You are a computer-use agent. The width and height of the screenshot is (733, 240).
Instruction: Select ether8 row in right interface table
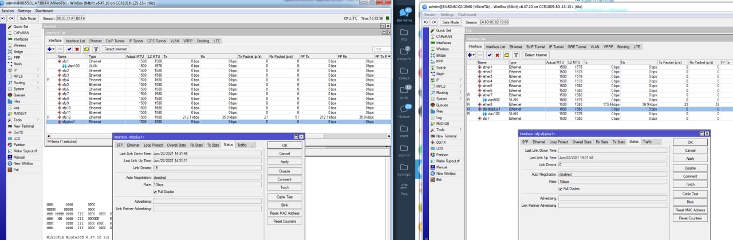[600, 104]
